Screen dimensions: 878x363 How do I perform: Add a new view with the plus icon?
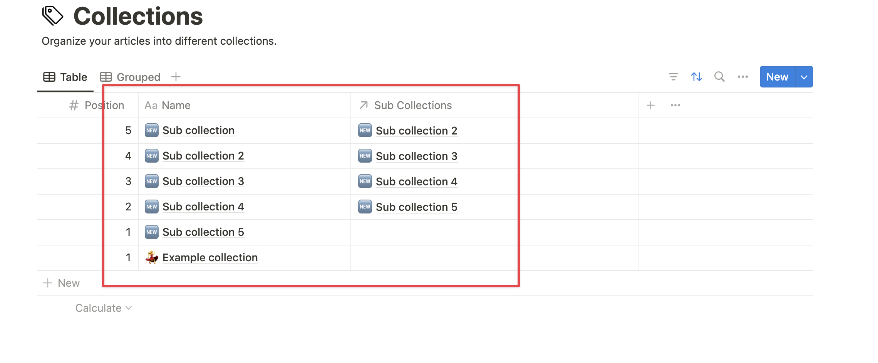[176, 77]
